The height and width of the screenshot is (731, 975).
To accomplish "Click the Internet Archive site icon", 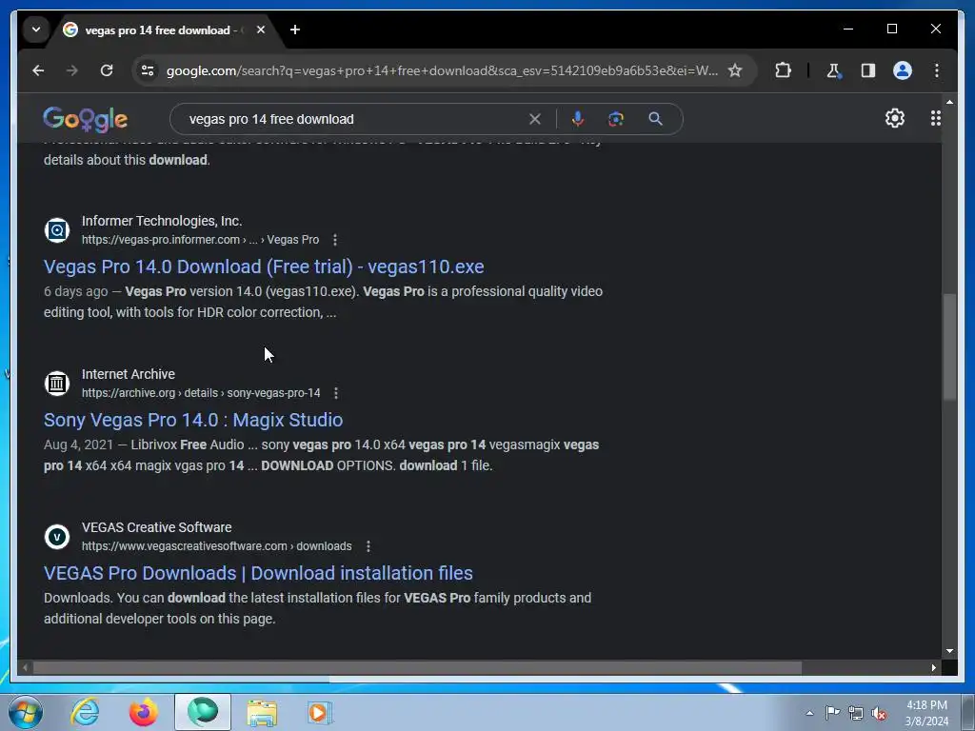I will [x=56, y=384].
